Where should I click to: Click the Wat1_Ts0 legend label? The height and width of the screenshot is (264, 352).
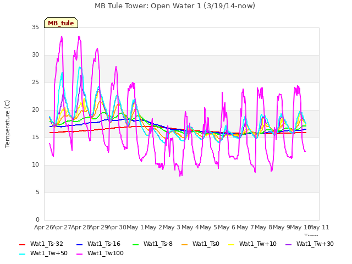click(206, 244)
